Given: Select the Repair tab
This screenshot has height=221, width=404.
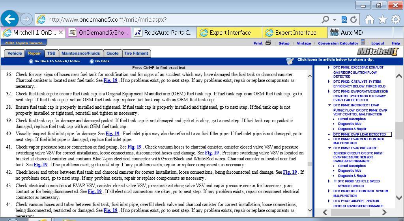Looking at the screenshot, I should pos(34,53).
